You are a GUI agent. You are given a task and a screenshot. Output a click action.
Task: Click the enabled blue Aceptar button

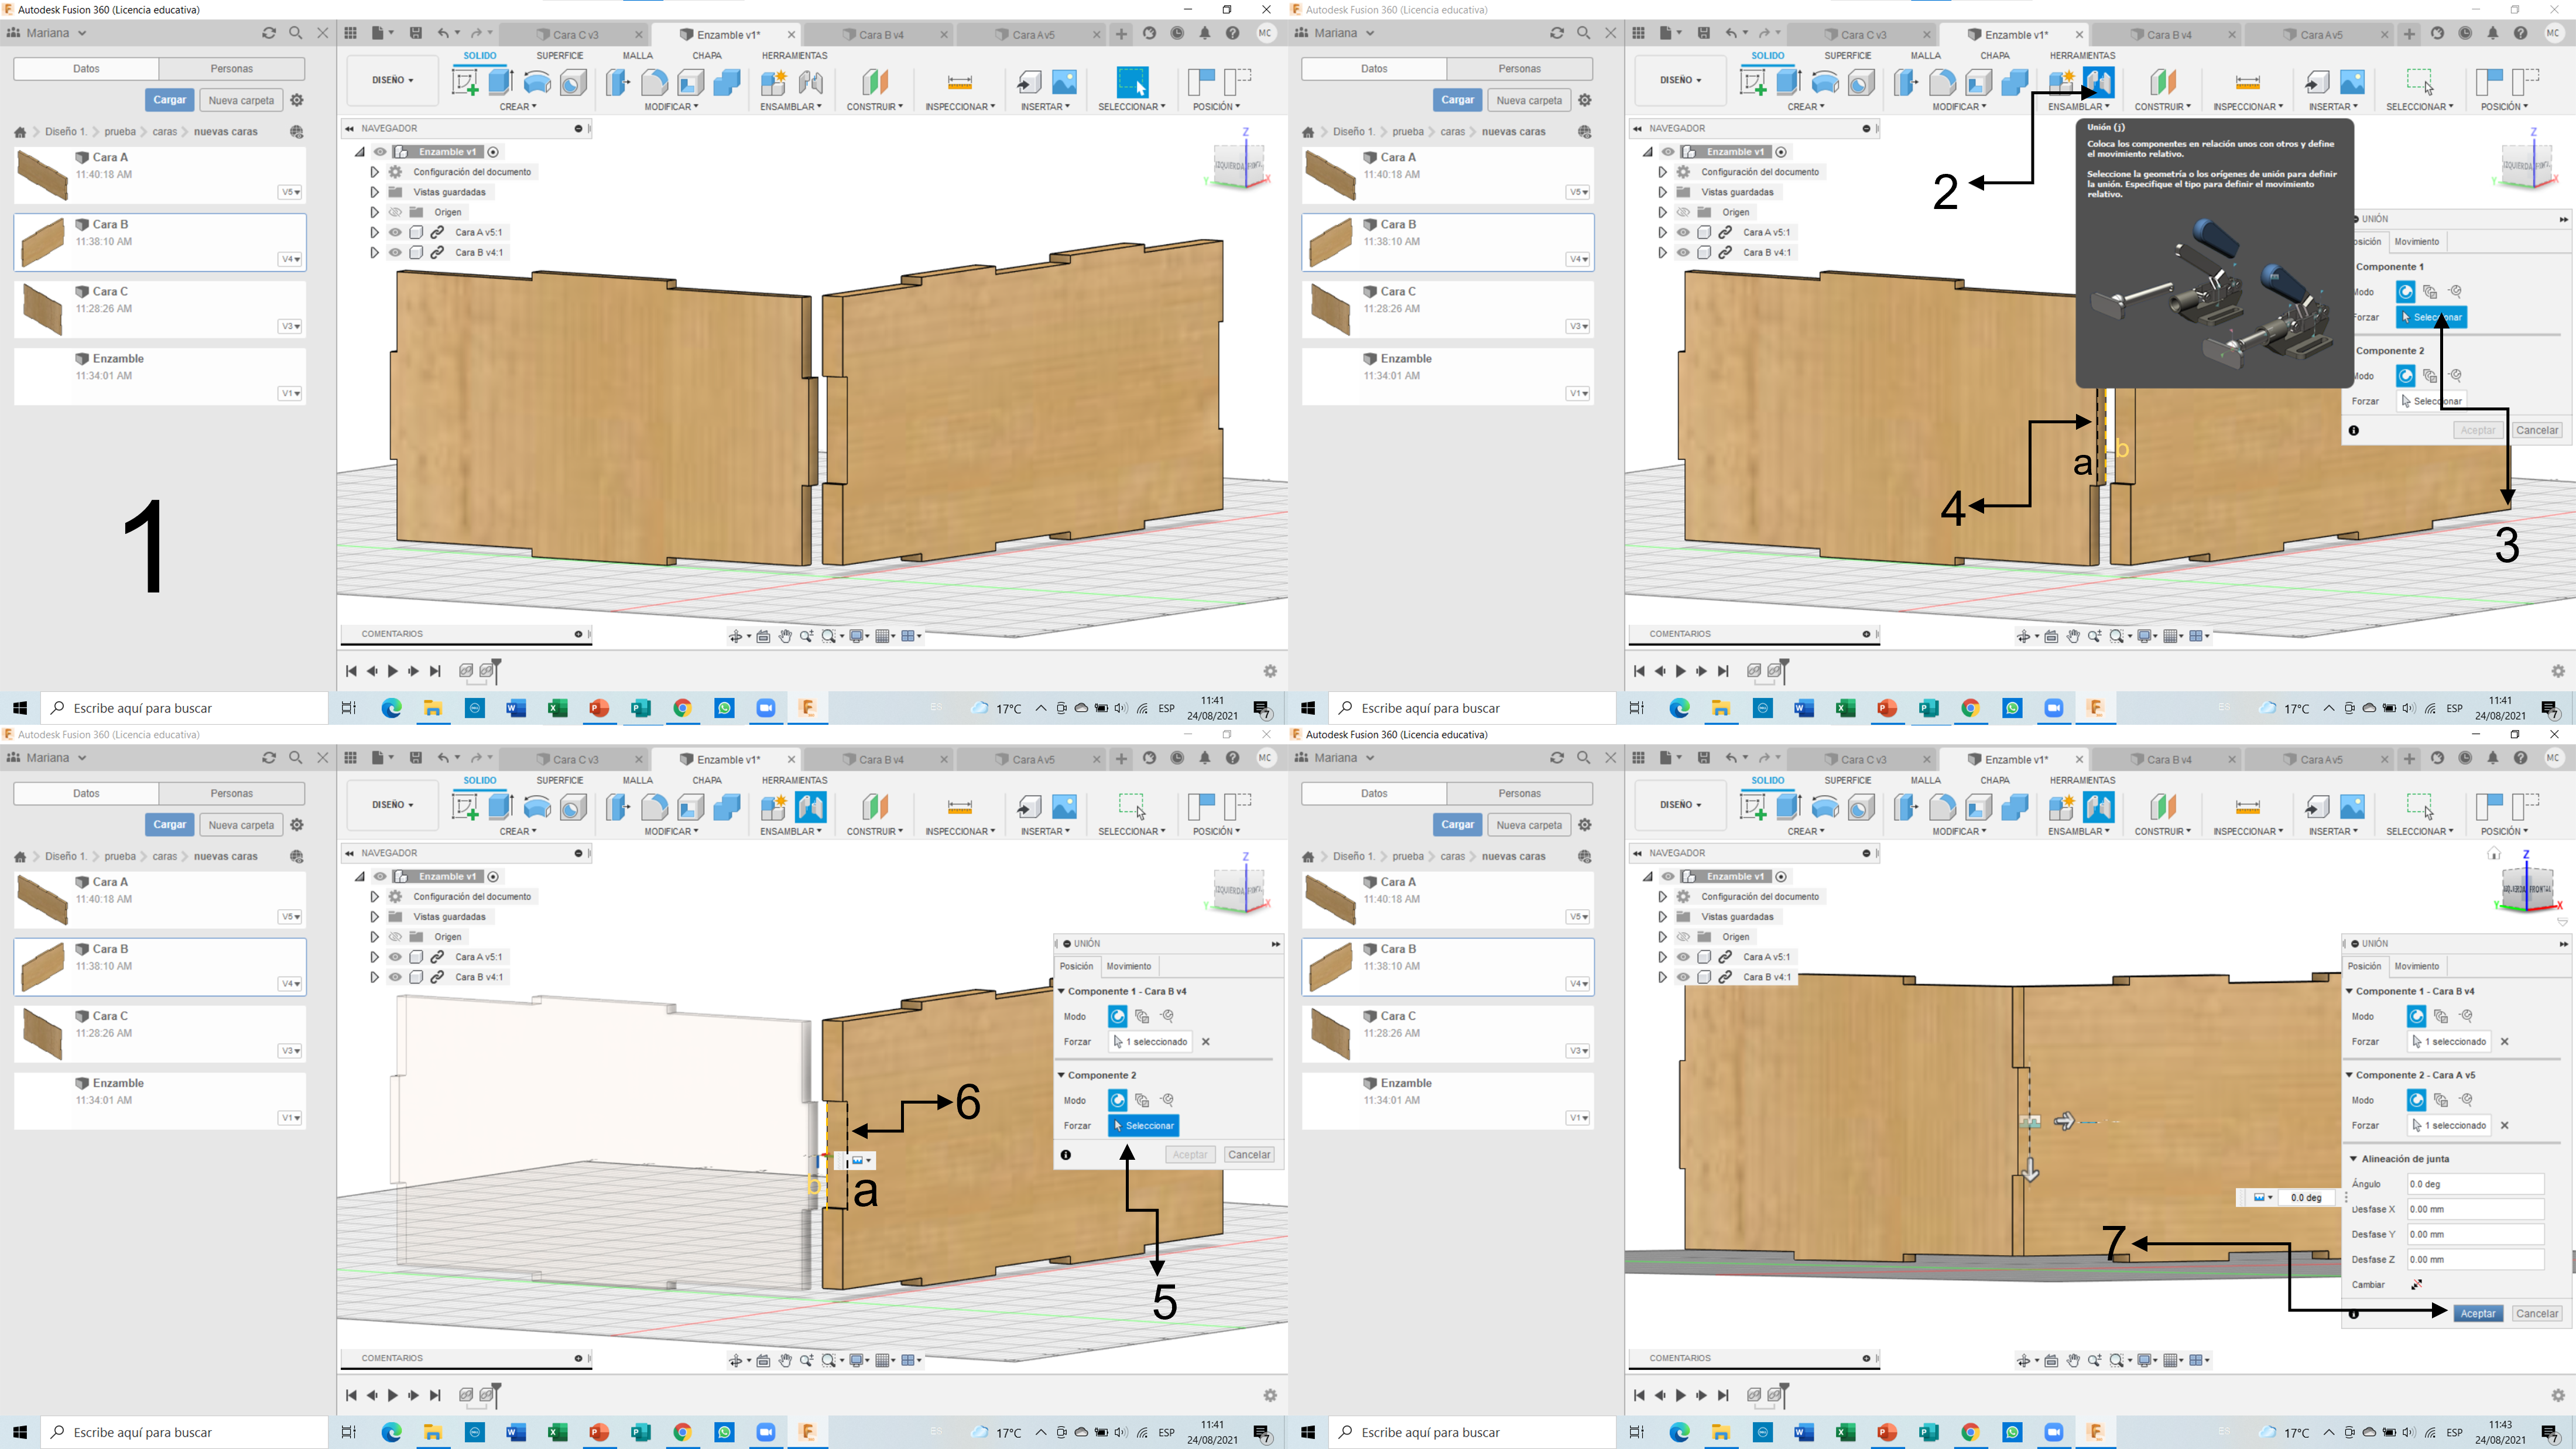click(2478, 1314)
